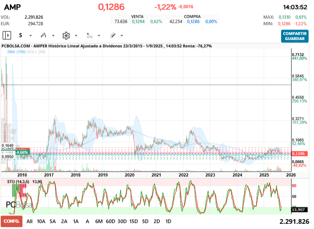Click the 2016 year label on time axis

22,175
